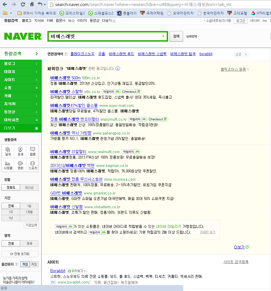Open the 고대포털 bookmark
Viewport: 271px width, 291px height.
tap(237, 13)
